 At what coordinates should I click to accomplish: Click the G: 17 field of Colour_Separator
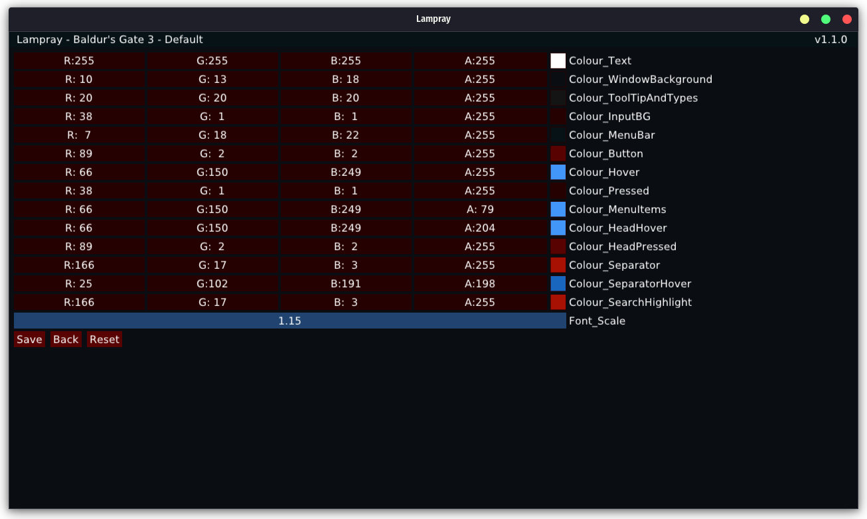coord(212,265)
